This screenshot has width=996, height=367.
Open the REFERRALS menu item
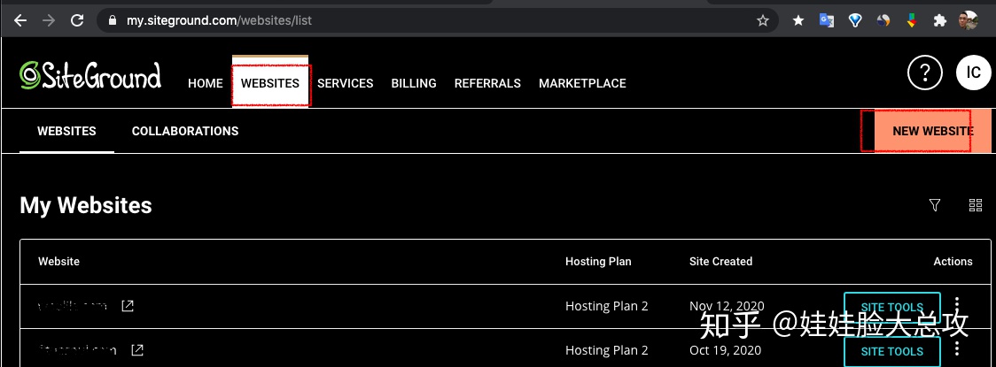pos(487,83)
